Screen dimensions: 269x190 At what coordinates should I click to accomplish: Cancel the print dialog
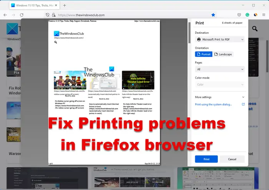tap(232, 159)
